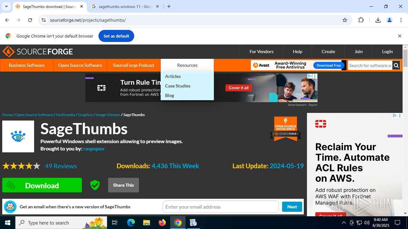Expand the tab search dropdown arrow
408x229 pixels.
click(x=6, y=6)
